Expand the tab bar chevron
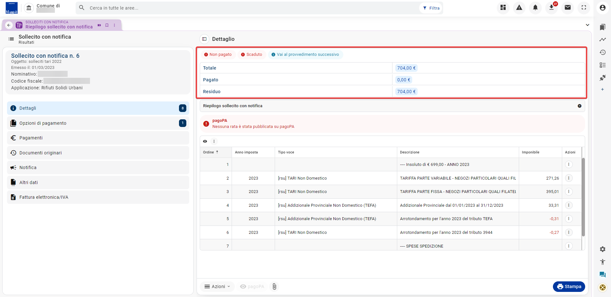 coord(587,25)
